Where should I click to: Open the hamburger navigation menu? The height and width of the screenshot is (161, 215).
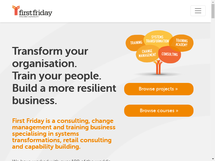pyautogui.click(x=198, y=11)
